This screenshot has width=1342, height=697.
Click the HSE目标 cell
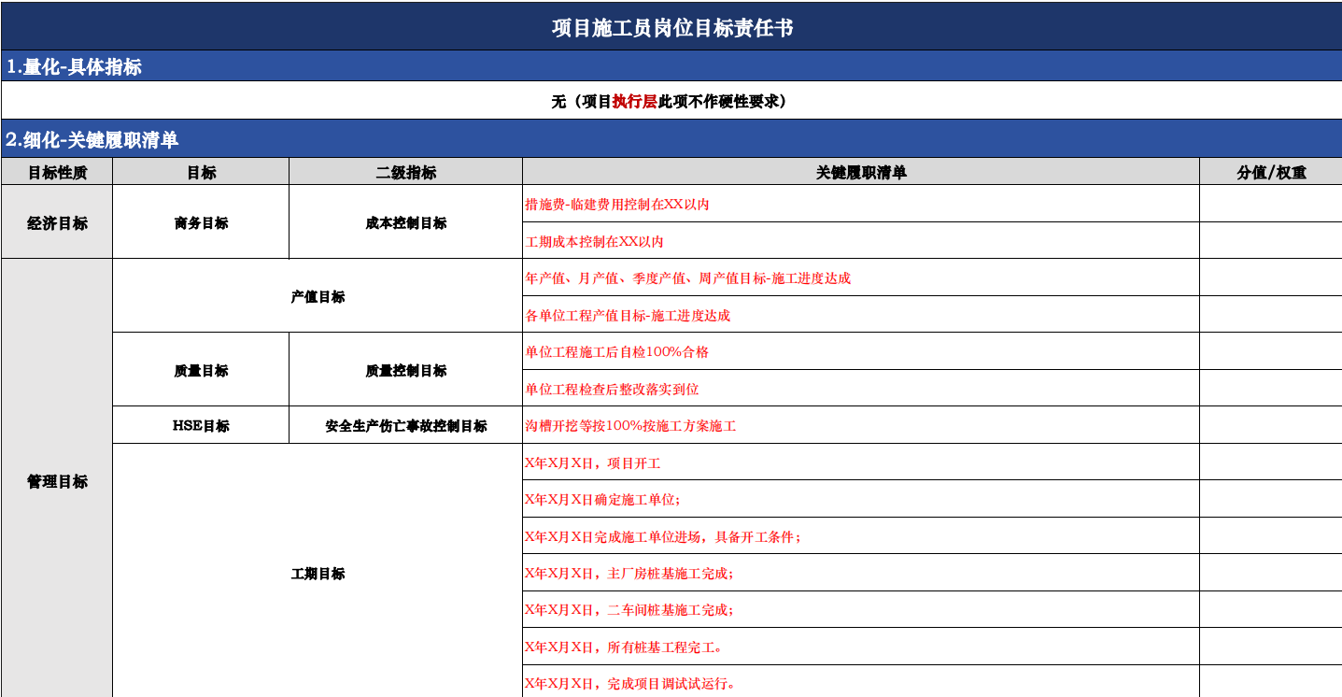(x=201, y=425)
